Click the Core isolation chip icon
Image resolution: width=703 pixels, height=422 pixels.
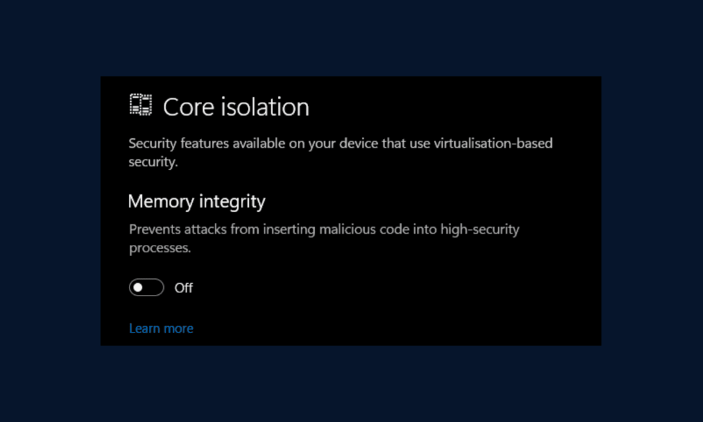pyautogui.click(x=140, y=105)
